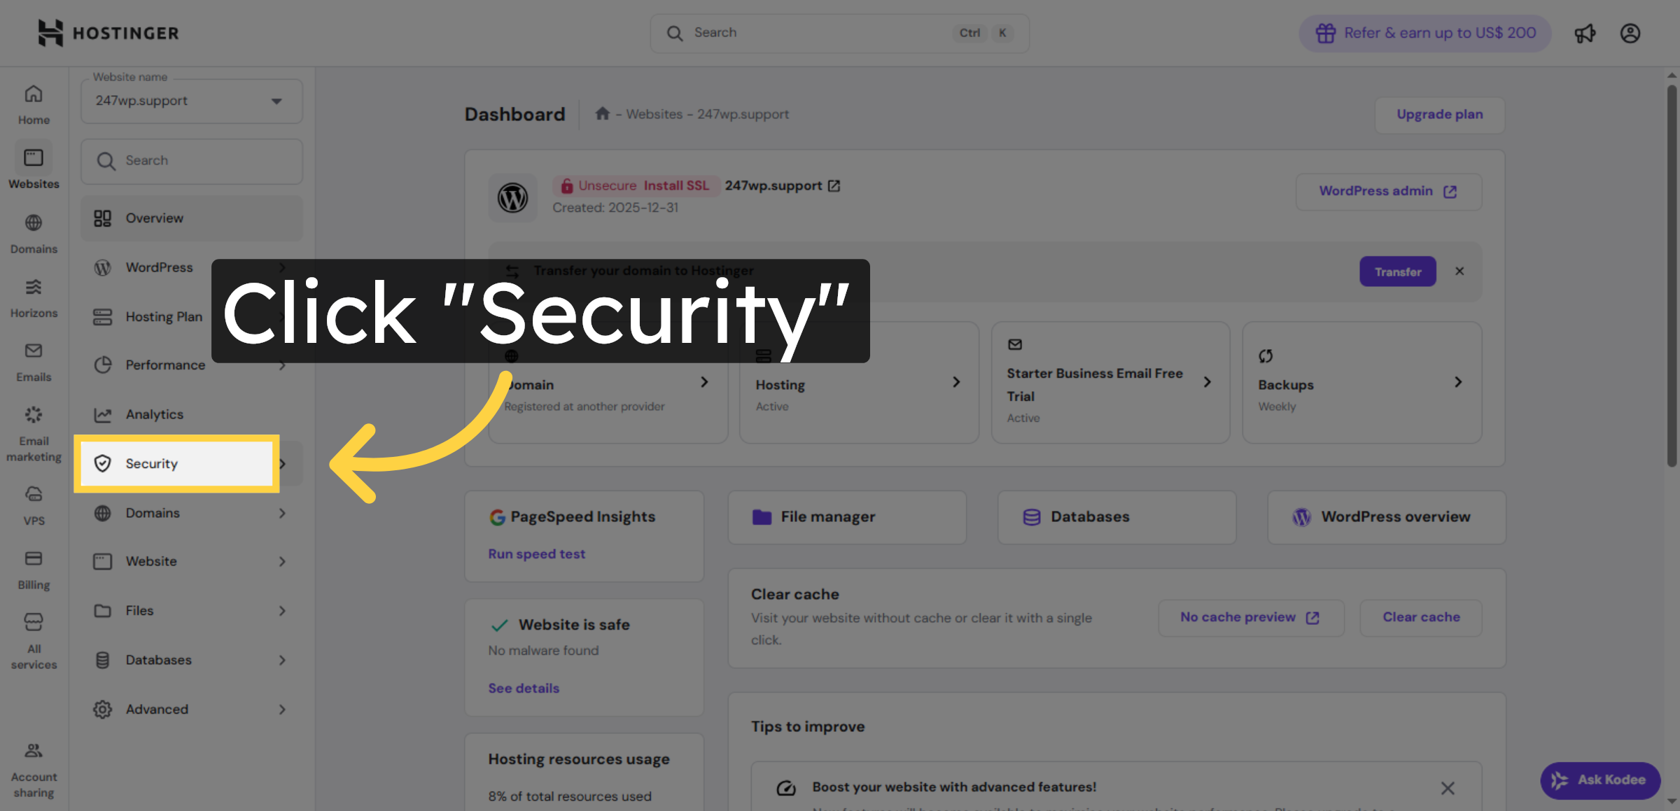Select the Email marketing icon
1680x811 pixels.
click(33, 414)
